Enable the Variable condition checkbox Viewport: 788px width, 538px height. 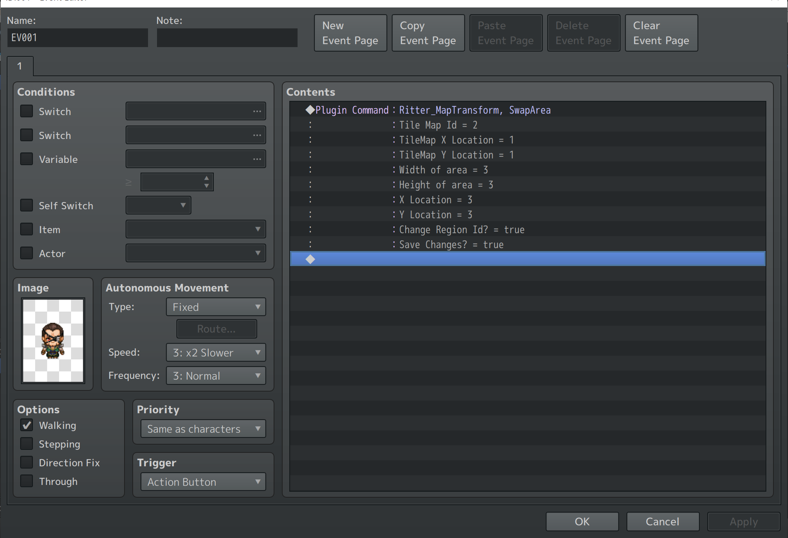(x=27, y=159)
